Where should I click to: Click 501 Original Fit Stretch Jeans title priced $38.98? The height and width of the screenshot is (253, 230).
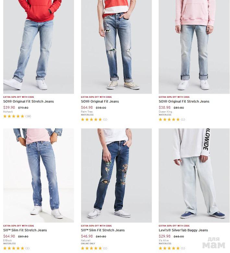pyautogui.click(x=184, y=102)
